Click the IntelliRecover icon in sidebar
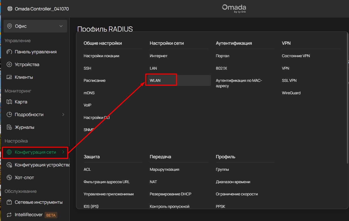Viewport: 349px width, 221px height. pos(9,215)
